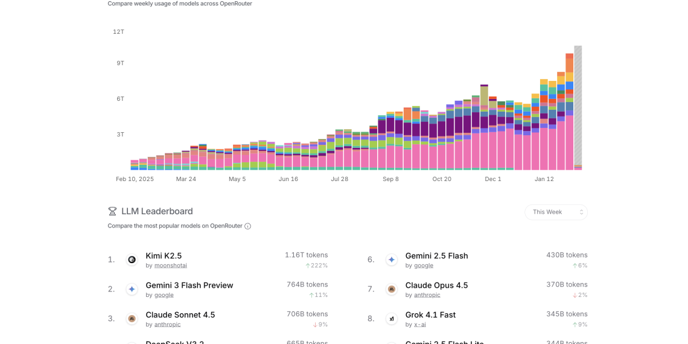Select the Kimi K2.5 model title
This screenshot has width=688, height=344.
[x=164, y=256]
